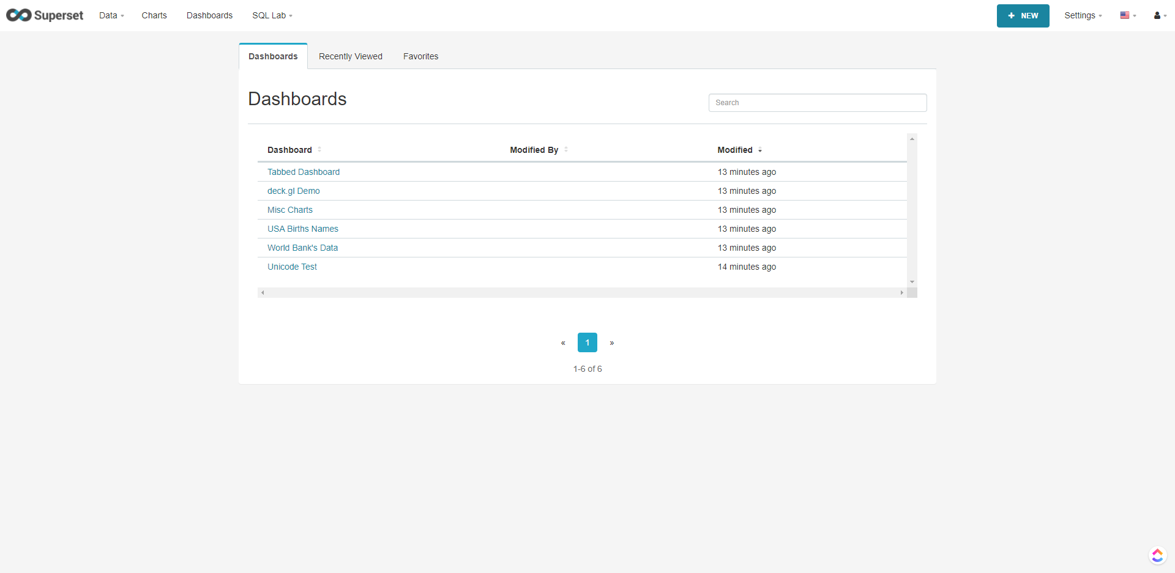
Task: Click '14 minutes ago' in Unicode Test row
Action: point(747,267)
